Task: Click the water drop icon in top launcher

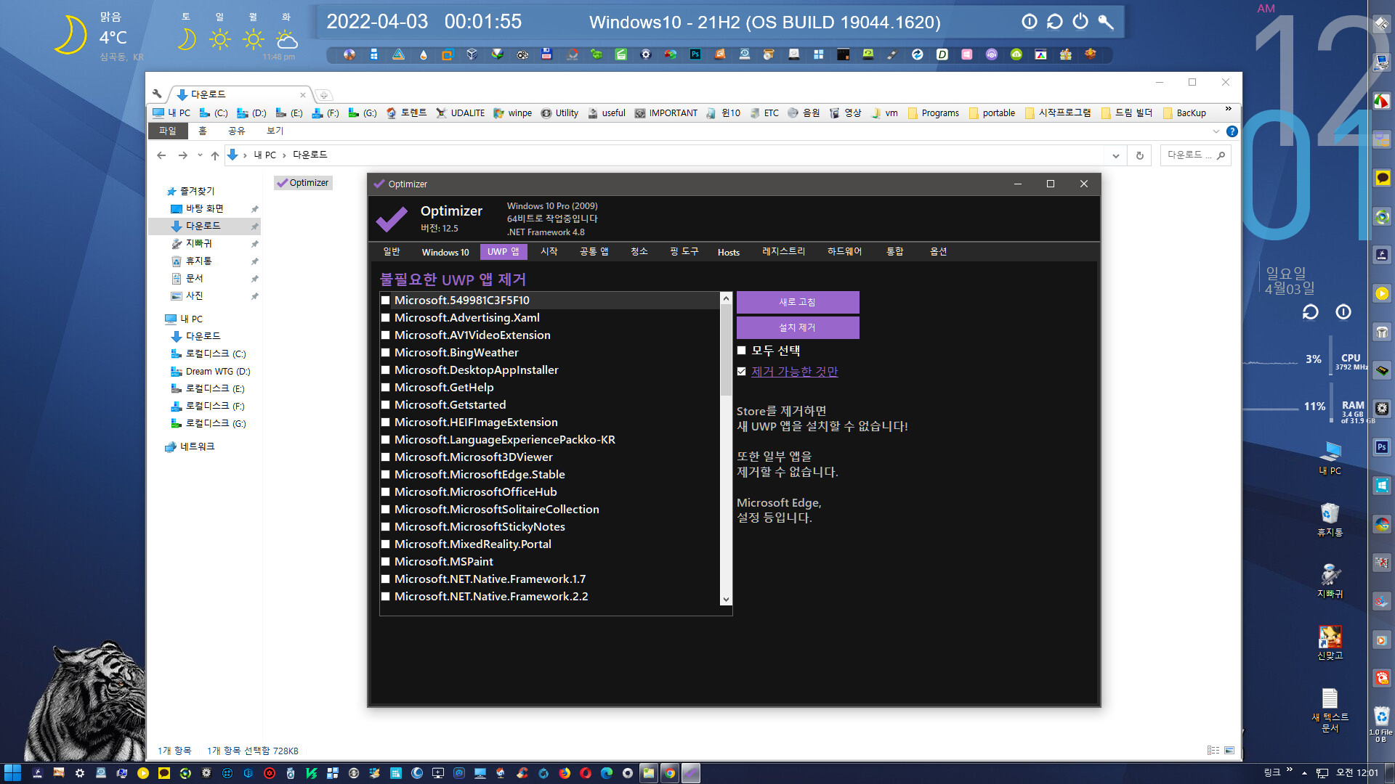Action: pyautogui.click(x=424, y=54)
